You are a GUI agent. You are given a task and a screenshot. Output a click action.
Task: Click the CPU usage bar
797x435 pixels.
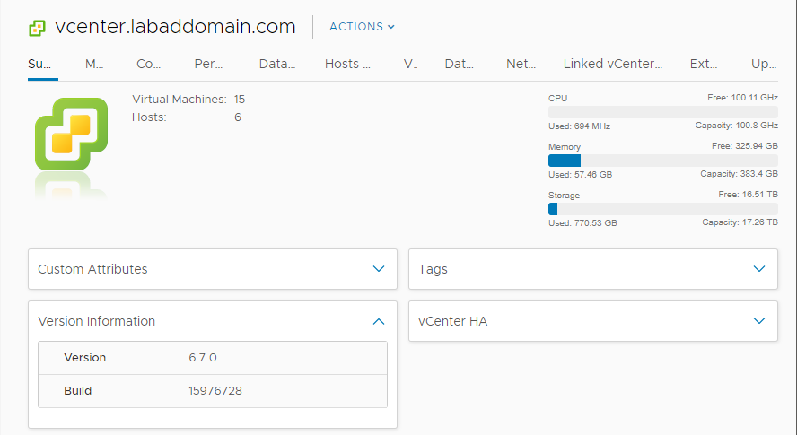click(662, 112)
